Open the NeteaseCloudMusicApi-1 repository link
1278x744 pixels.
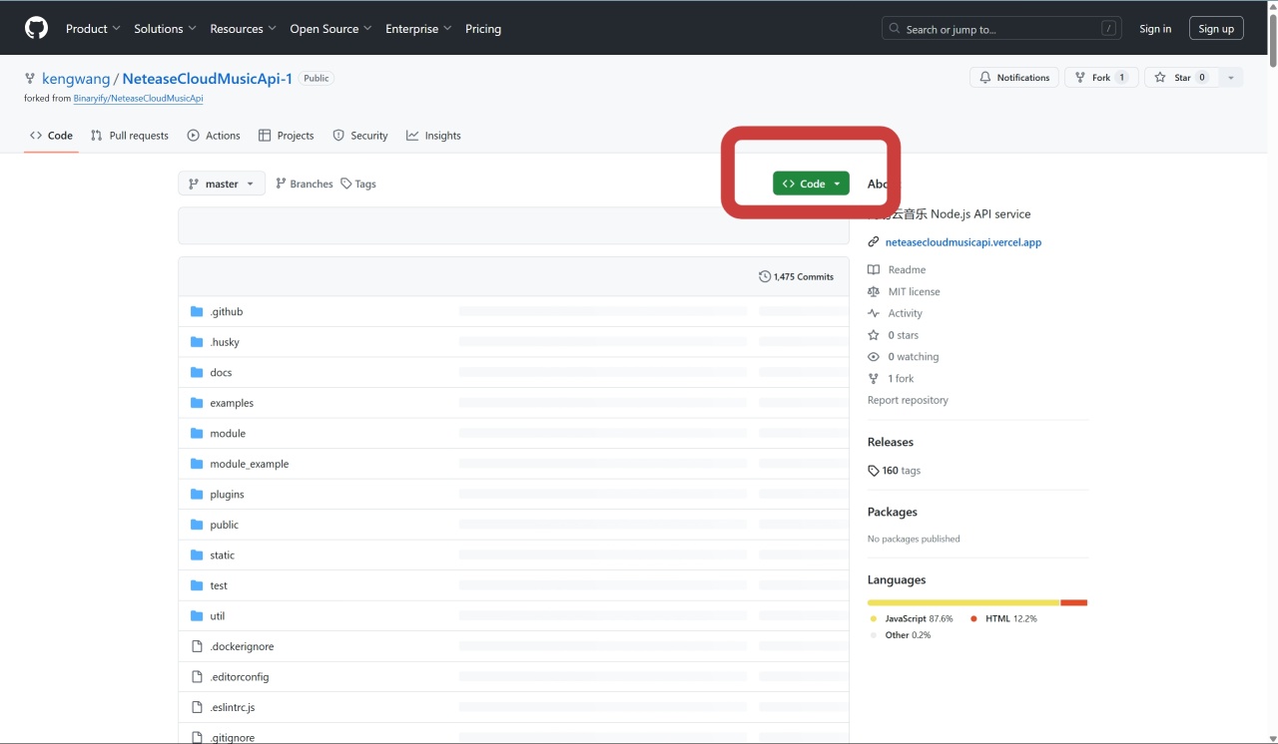click(x=208, y=79)
